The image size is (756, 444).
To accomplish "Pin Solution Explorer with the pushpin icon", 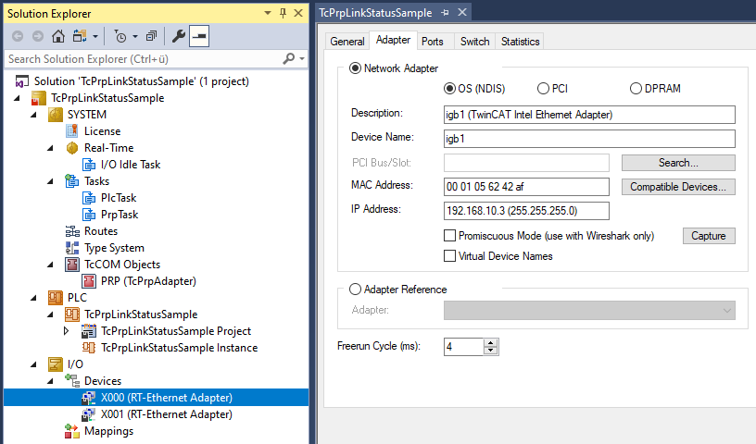I will tap(283, 13).
